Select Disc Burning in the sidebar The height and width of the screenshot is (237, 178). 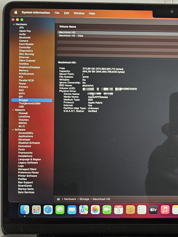(x=27, y=54)
